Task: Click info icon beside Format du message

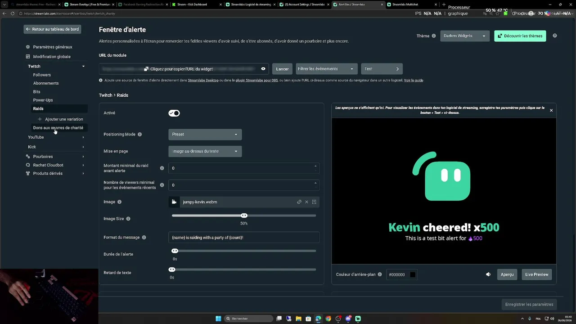Action: (144, 238)
